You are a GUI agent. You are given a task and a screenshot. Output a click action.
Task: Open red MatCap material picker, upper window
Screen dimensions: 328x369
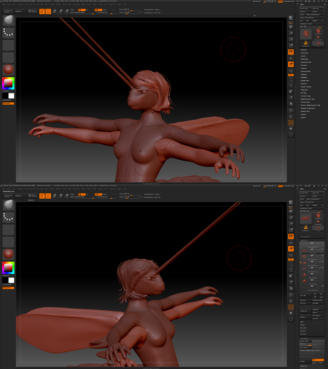(x=8, y=70)
